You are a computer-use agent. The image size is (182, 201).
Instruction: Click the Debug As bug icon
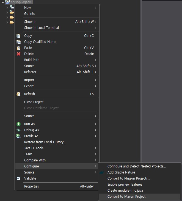18,130
